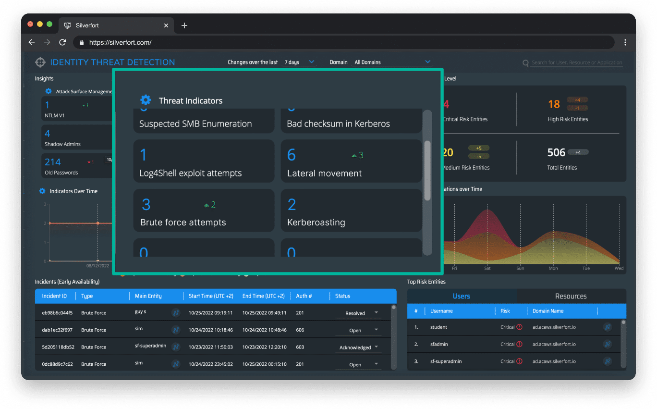Select the Users tab
657x409 pixels.
462,296
